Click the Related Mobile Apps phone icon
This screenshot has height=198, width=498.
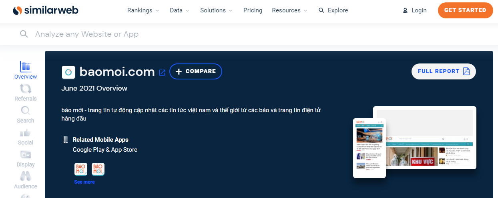[66, 140]
